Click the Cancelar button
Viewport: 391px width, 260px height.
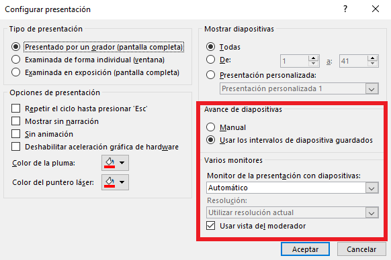[361, 249]
